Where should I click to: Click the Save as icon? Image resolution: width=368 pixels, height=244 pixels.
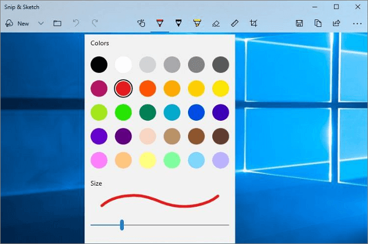pos(299,23)
